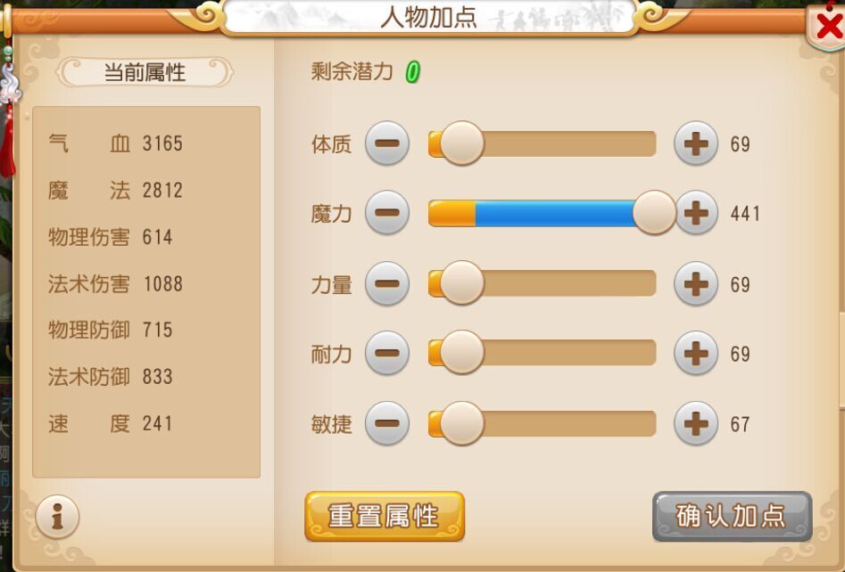This screenshot has width=845, height=572.
Task: Increase 敏捷 with the plus icon
Action: (x=696, y=423)
